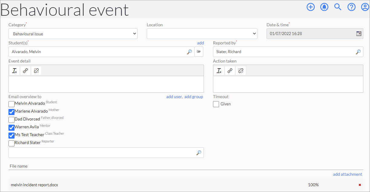Click into the Action taken text area

(288, 84)
